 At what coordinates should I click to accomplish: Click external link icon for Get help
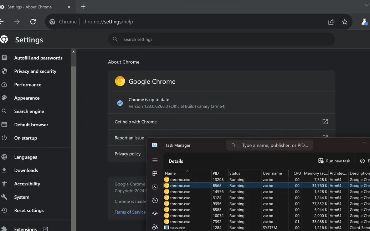coord(325,122)
